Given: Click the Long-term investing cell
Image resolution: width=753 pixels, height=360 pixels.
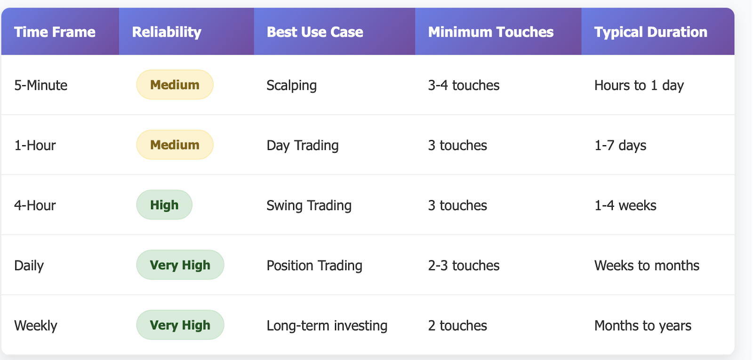Looking at the screenshot, I should point(327,326).
